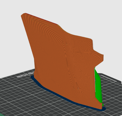
Task: Click the red top edge of the model
Action: click(x=42, y=19)
